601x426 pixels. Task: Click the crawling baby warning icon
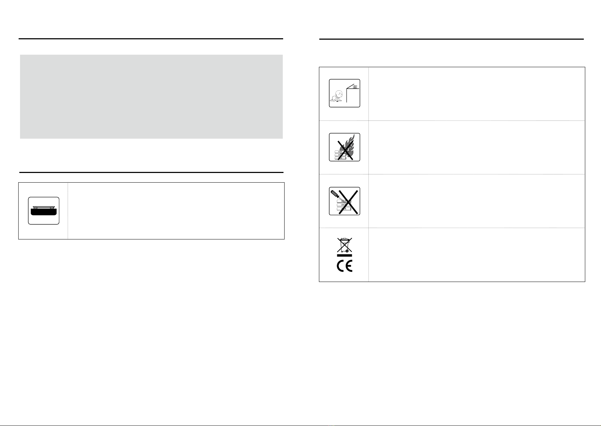click(x=344, y=93)
